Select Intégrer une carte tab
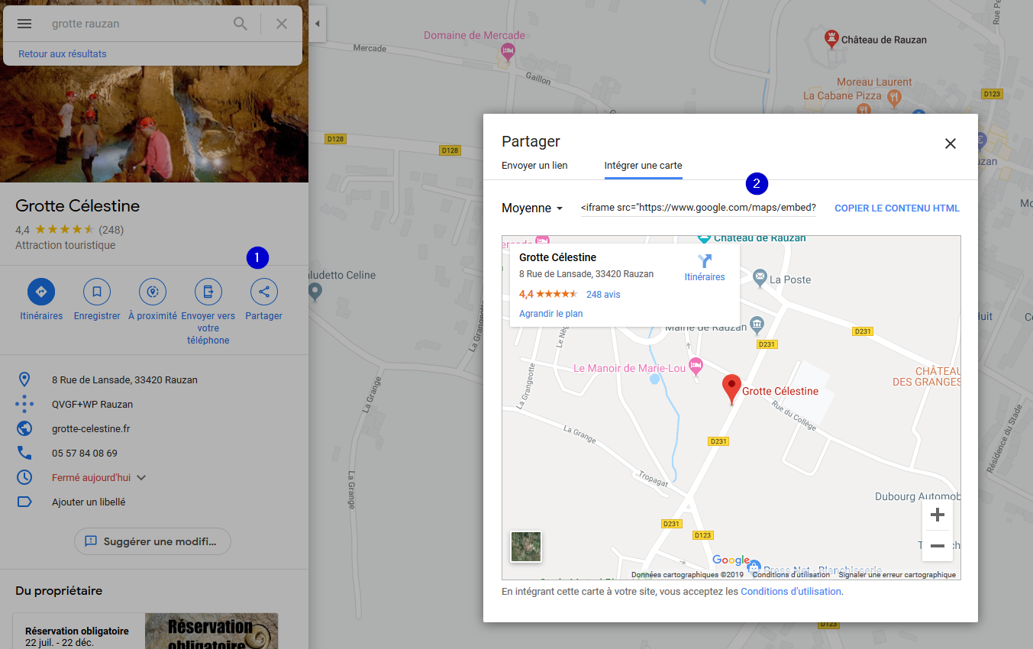1033x649 pixels. (x=644, y=166)
